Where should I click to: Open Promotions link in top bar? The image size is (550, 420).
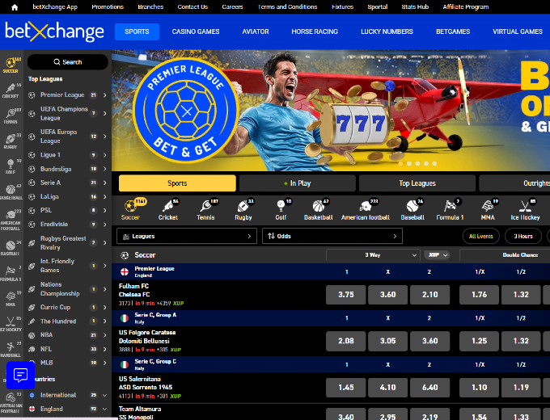coord(108,7)
